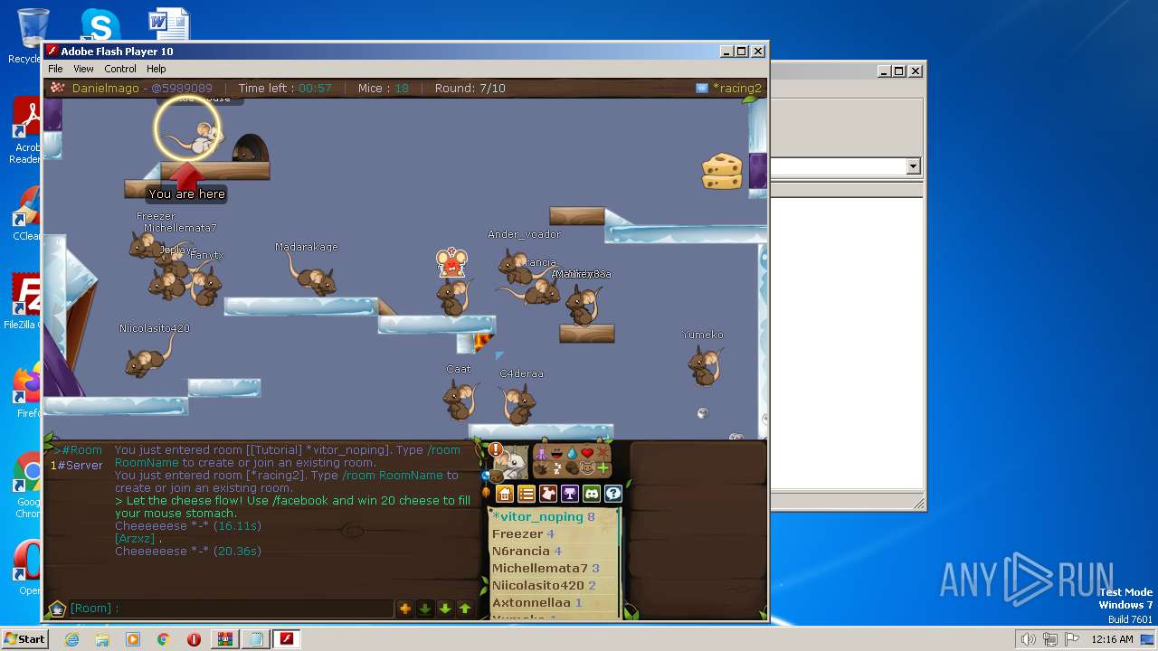The height and width of the screenshot is (651, 1158).
Task: Select Niicolasito420 in the player list
Action: [x=546, y=585]
